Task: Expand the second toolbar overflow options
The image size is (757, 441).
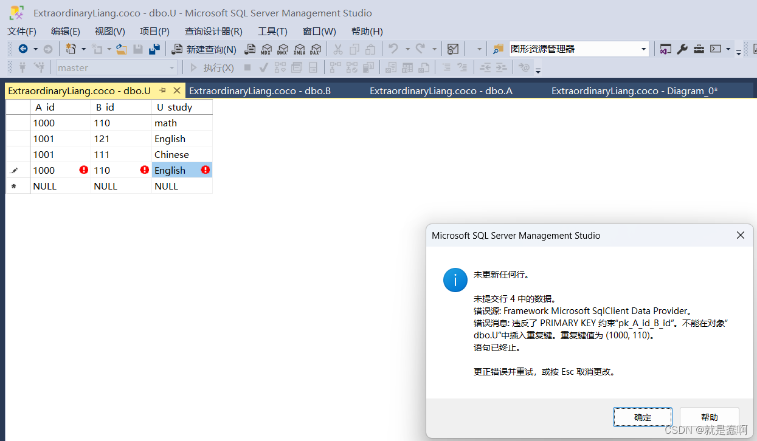Action: [x=538, y=70]
